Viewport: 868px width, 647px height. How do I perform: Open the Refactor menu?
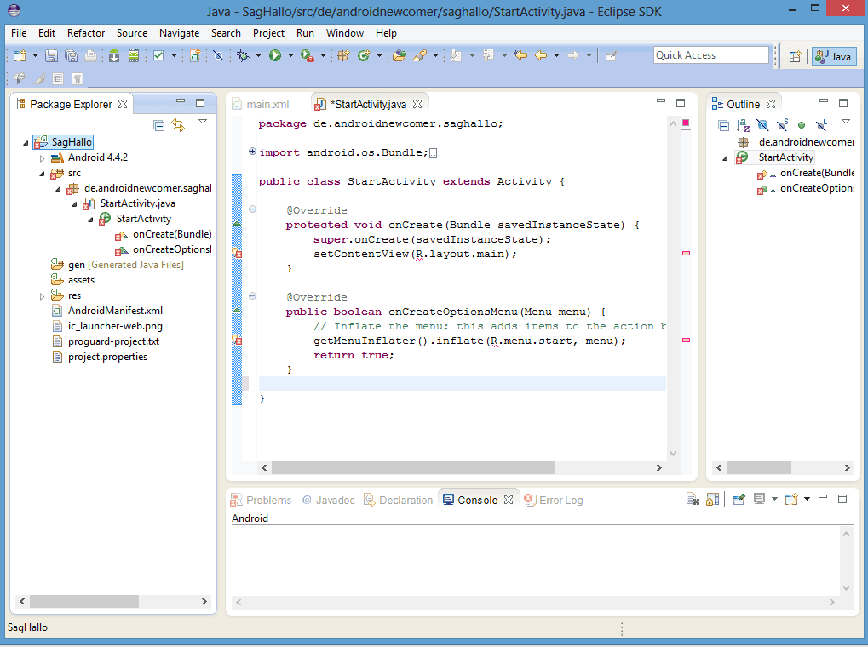[86, 33]
